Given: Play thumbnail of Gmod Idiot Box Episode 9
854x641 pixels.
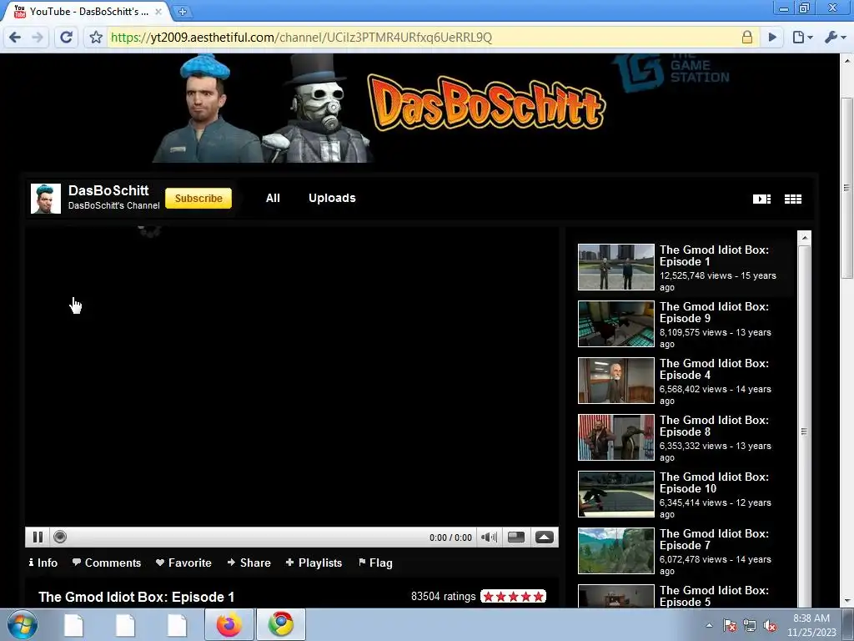Looking at the screenshot, I should tap(616, 324).
